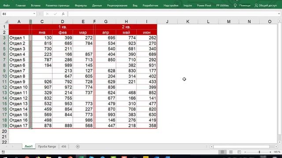Screen dimensions: 282x158
Task: Click the янв column heading cell
Action: tap(42, 32)
